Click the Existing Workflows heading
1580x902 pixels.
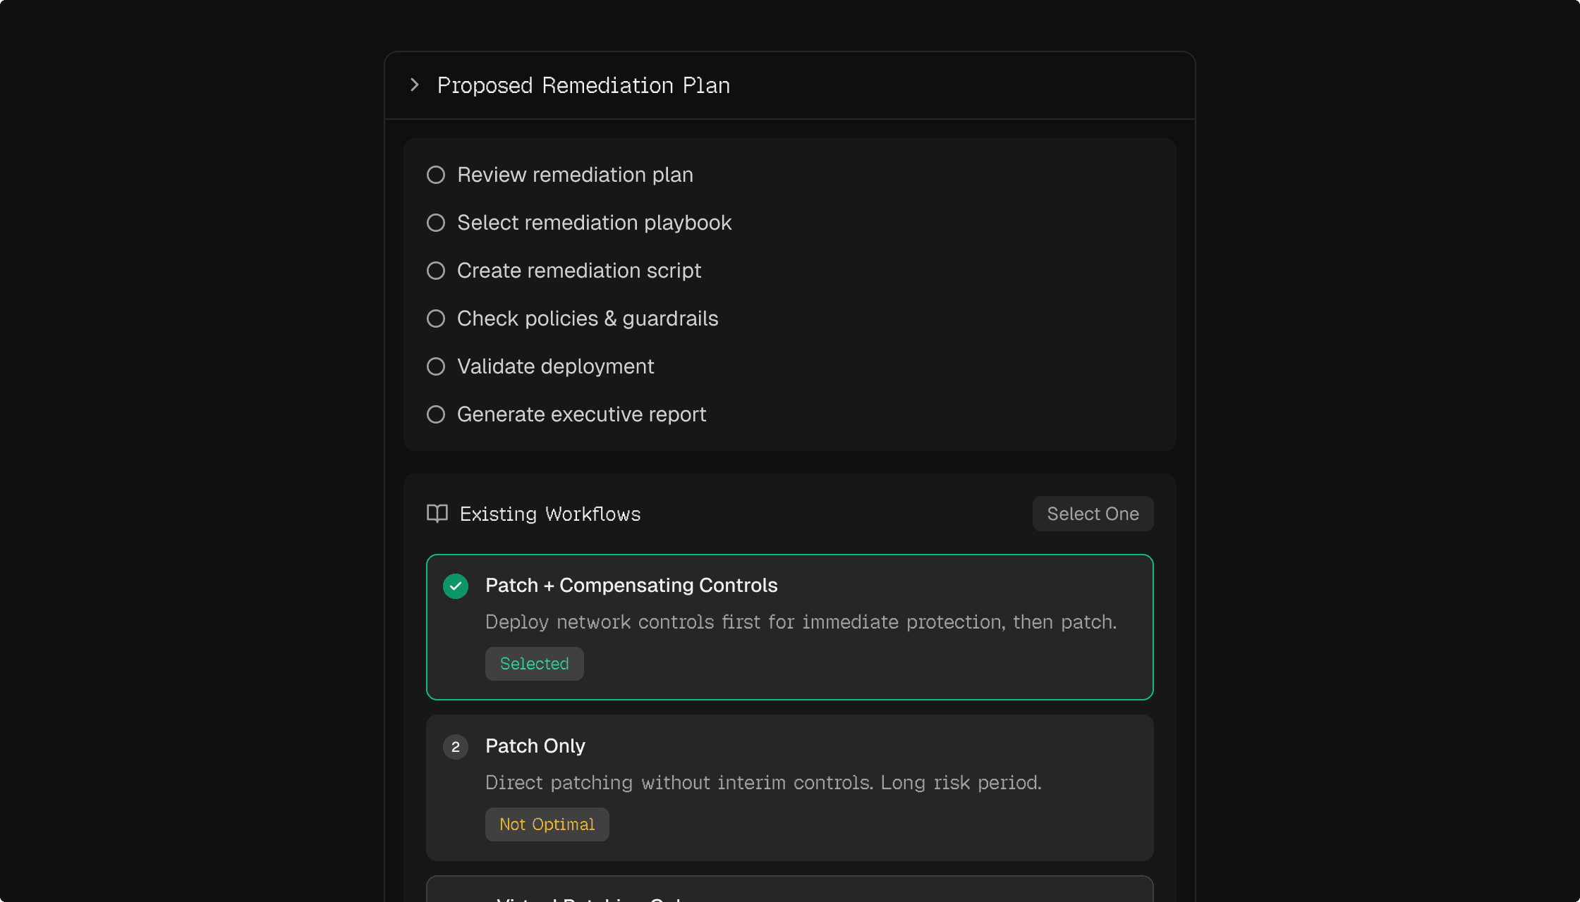pos(550,514)
